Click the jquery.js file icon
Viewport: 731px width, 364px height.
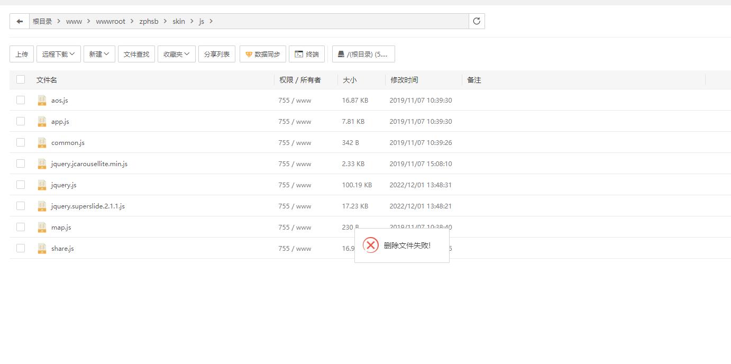tap(42, 185)
